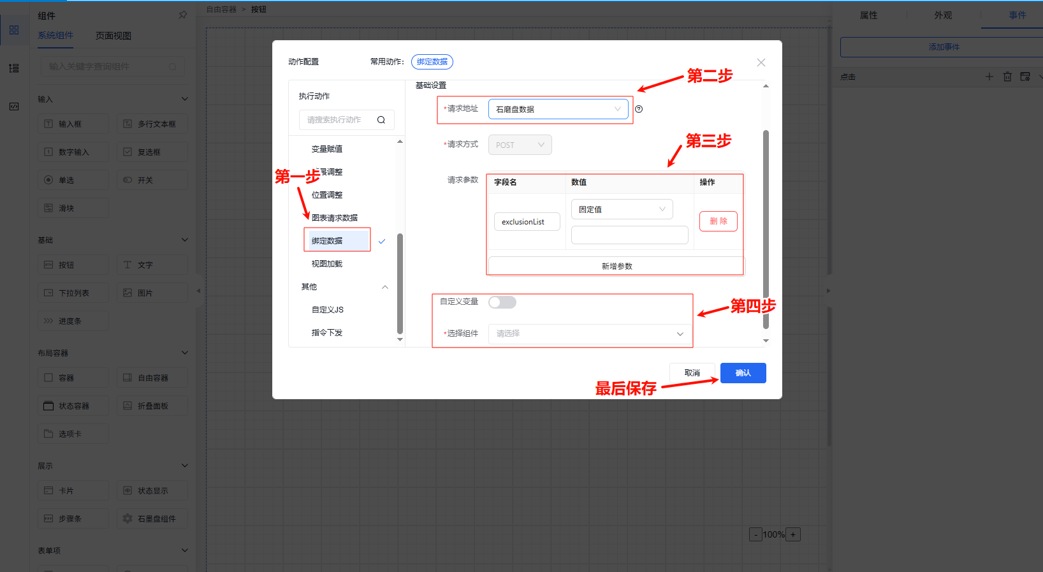This screenshot has height=572, width=1043.
Task: Open the 请求地址 dropdown showing 石磨盘数据
Action: (x=558, y=109)
